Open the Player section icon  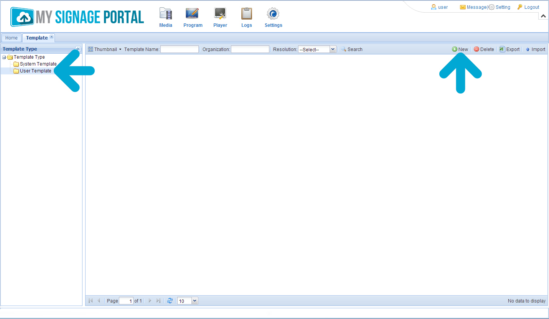tap(220, 14)
